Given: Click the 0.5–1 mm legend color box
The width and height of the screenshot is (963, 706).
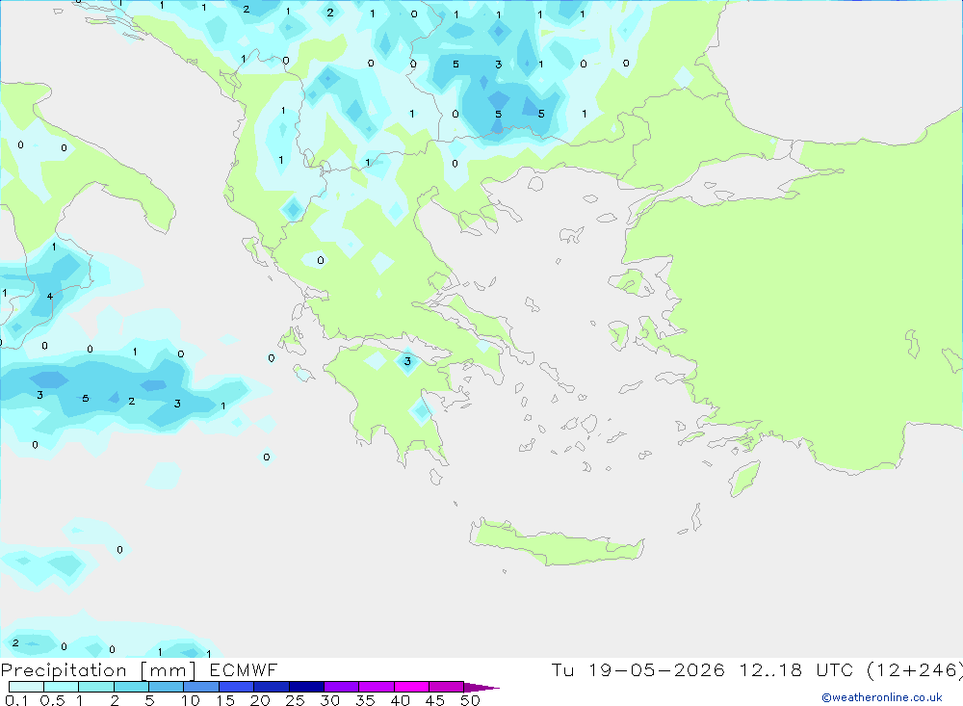Looking at the screenshot, I should point(62,687).
